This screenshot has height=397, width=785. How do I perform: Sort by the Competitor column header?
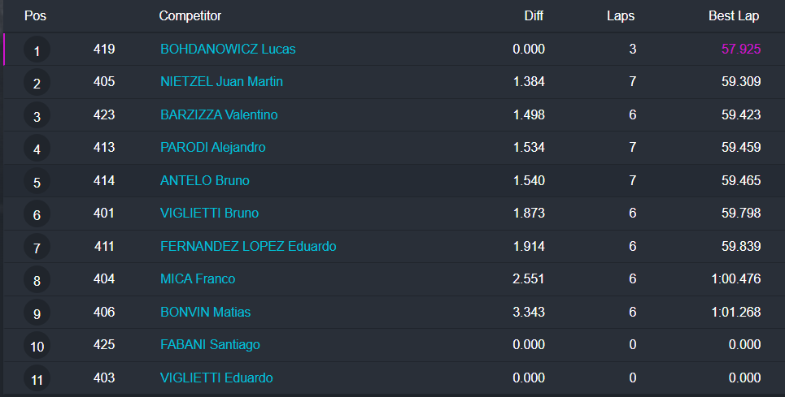[190, 16]
